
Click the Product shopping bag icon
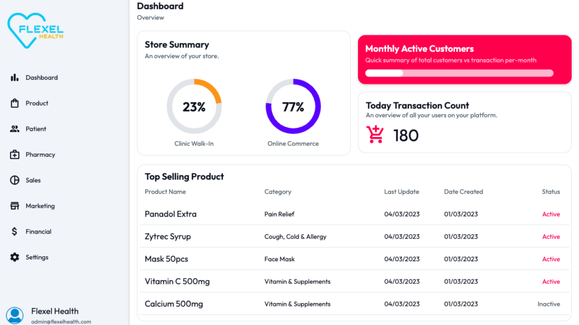[x=15, y=103]
